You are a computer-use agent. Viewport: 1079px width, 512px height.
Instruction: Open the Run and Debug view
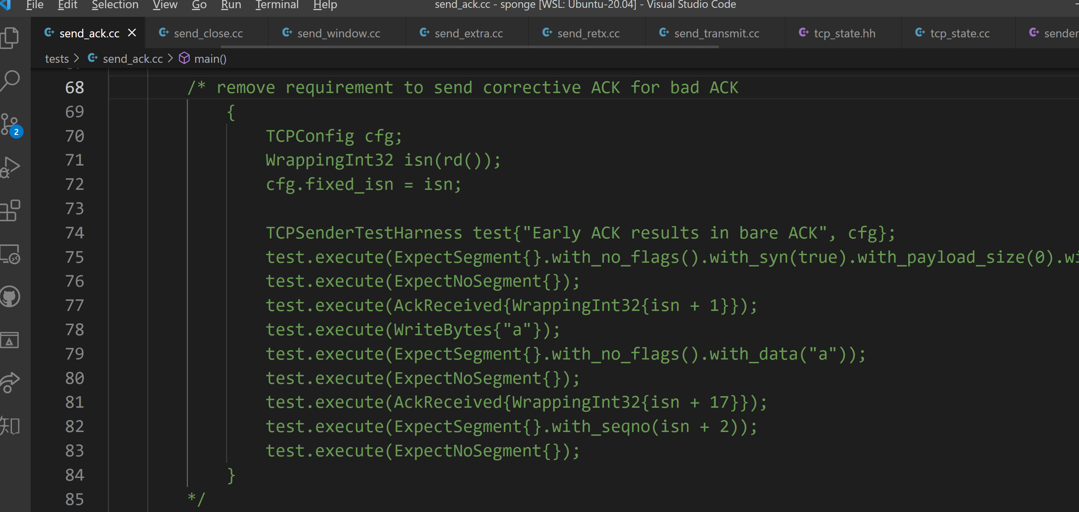point(10,167)
